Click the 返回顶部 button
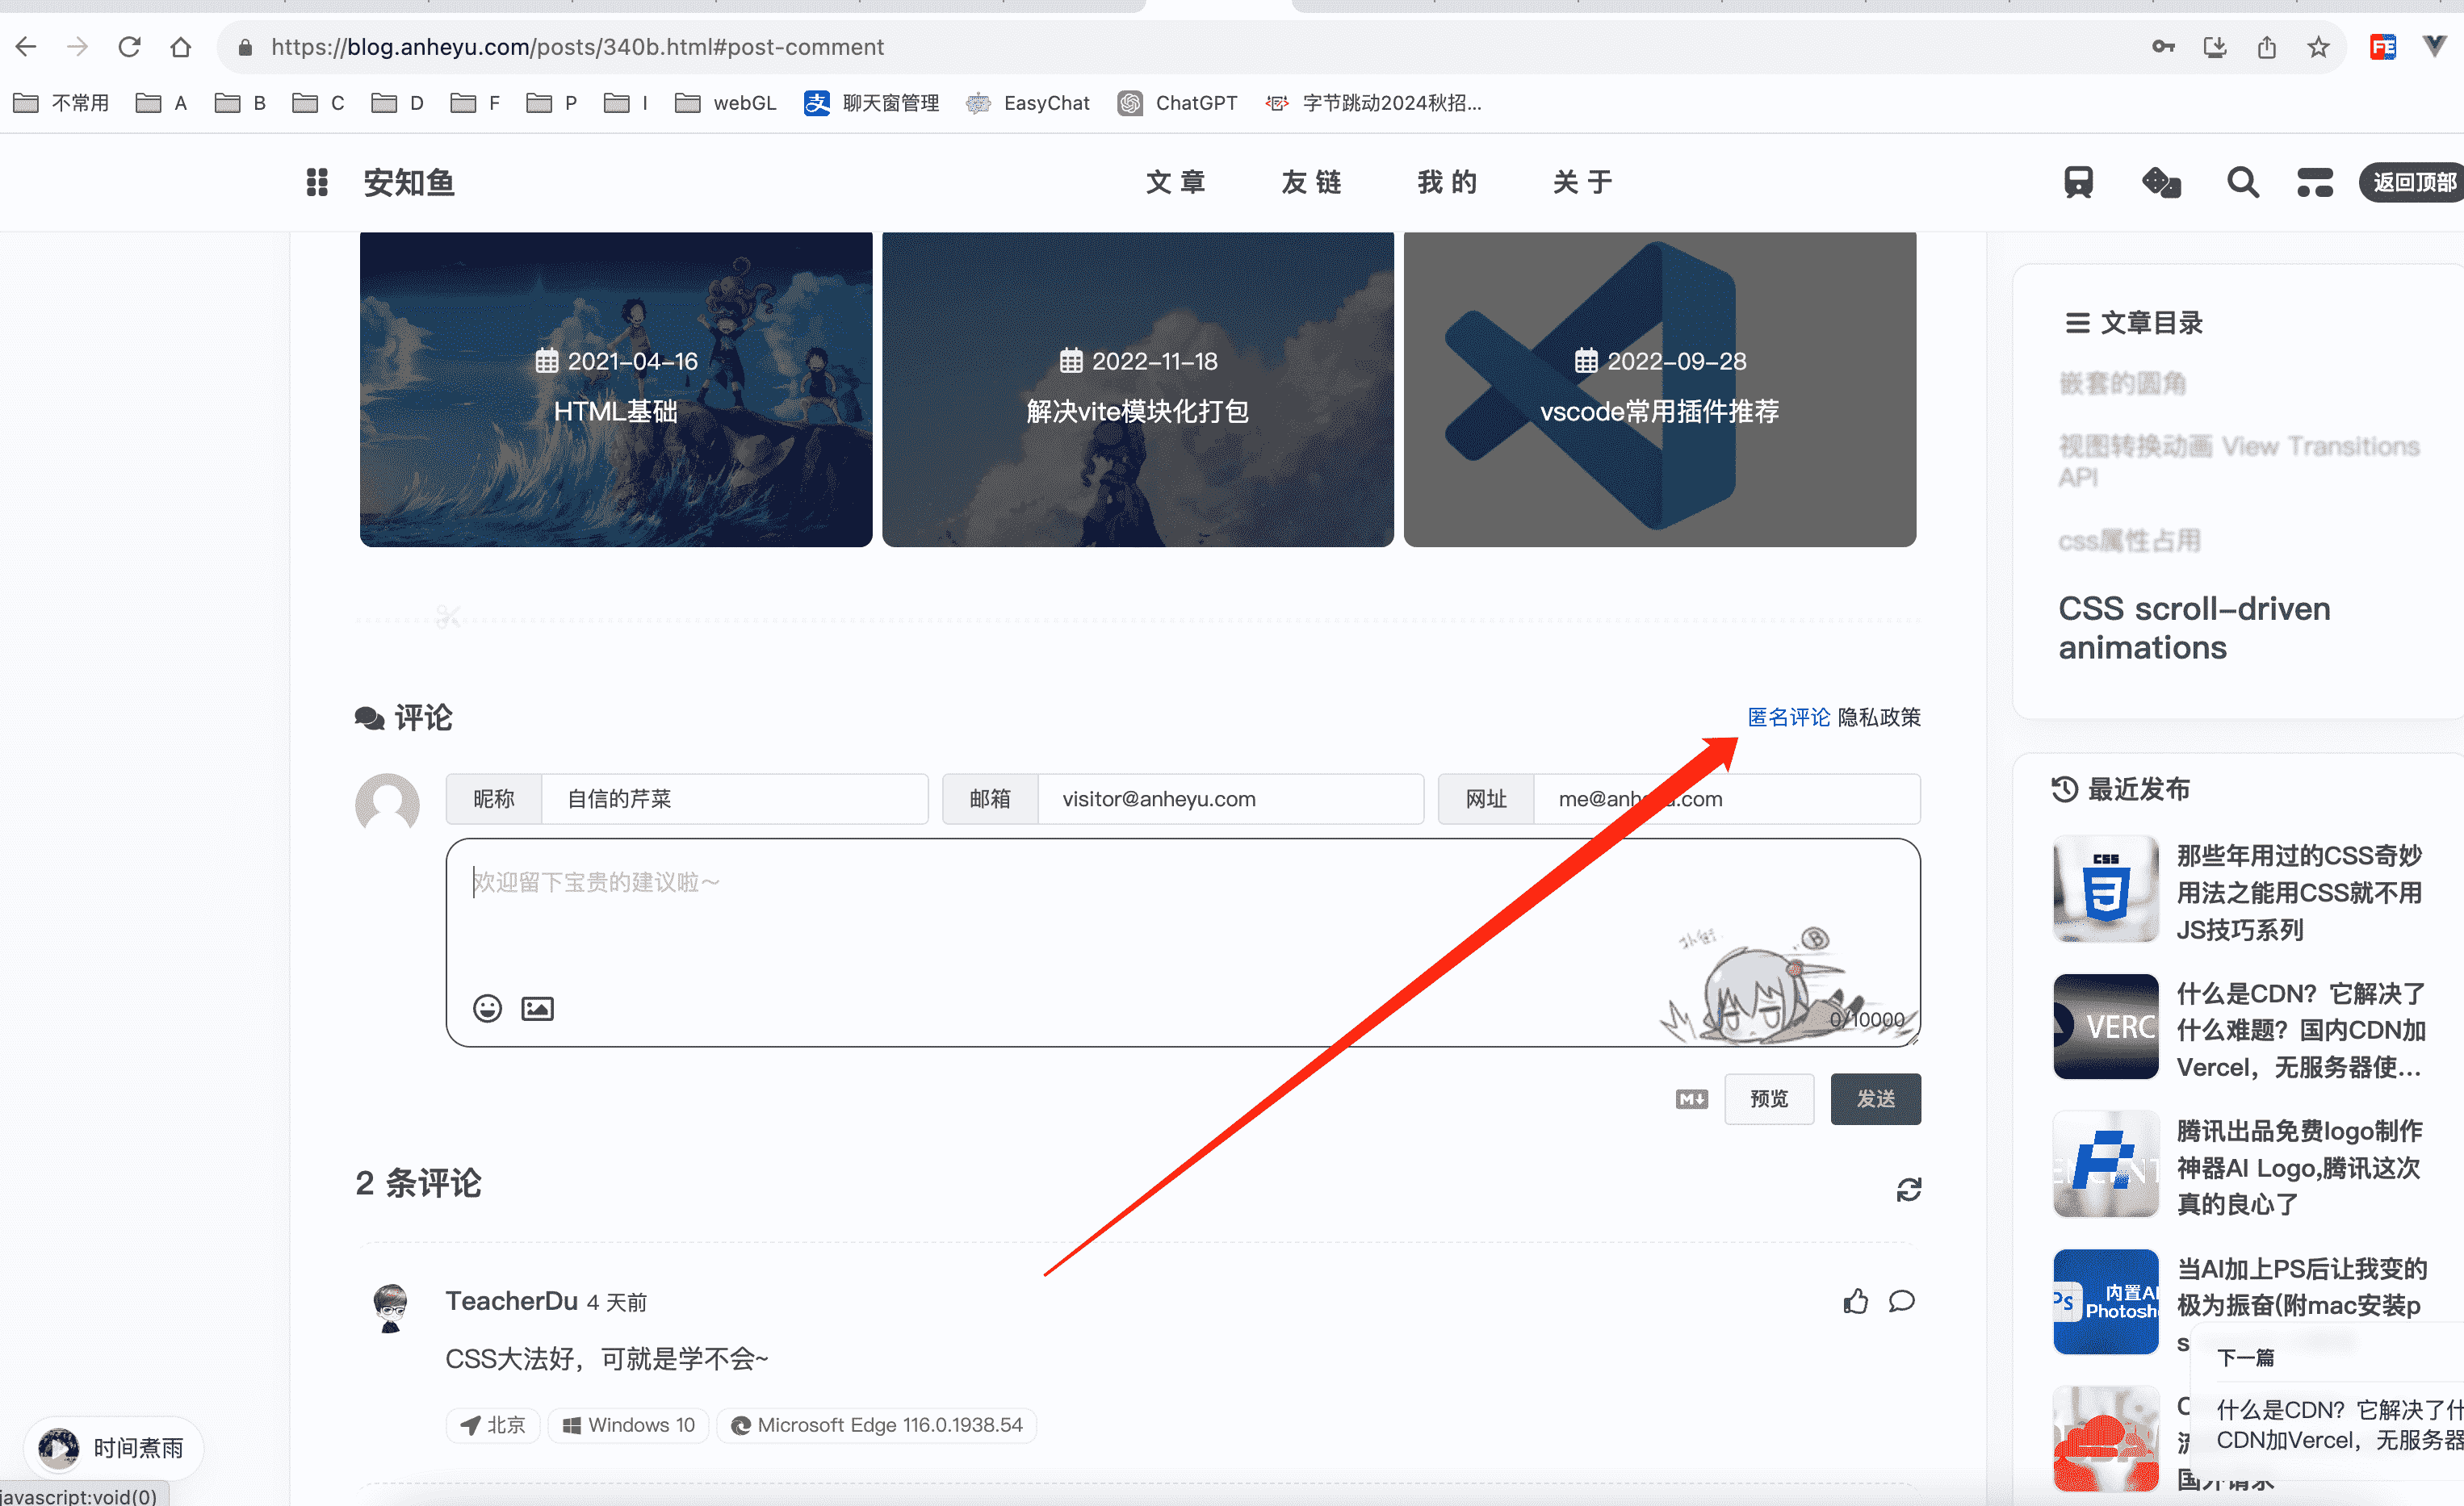Screen dimensions: 2464x1506 [x=2413, y=182]
